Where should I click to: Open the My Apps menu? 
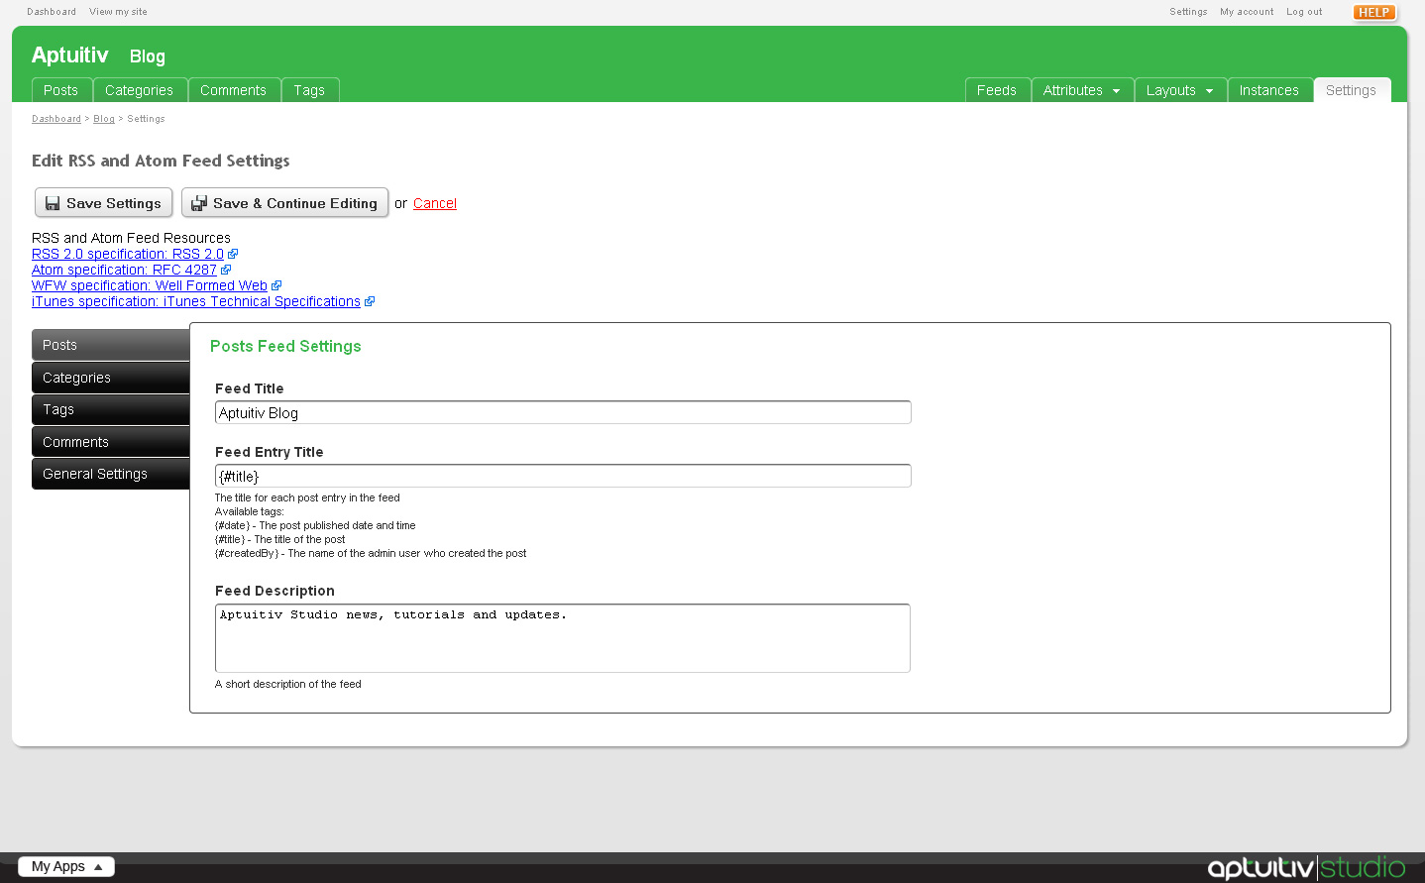coord(66,866)
